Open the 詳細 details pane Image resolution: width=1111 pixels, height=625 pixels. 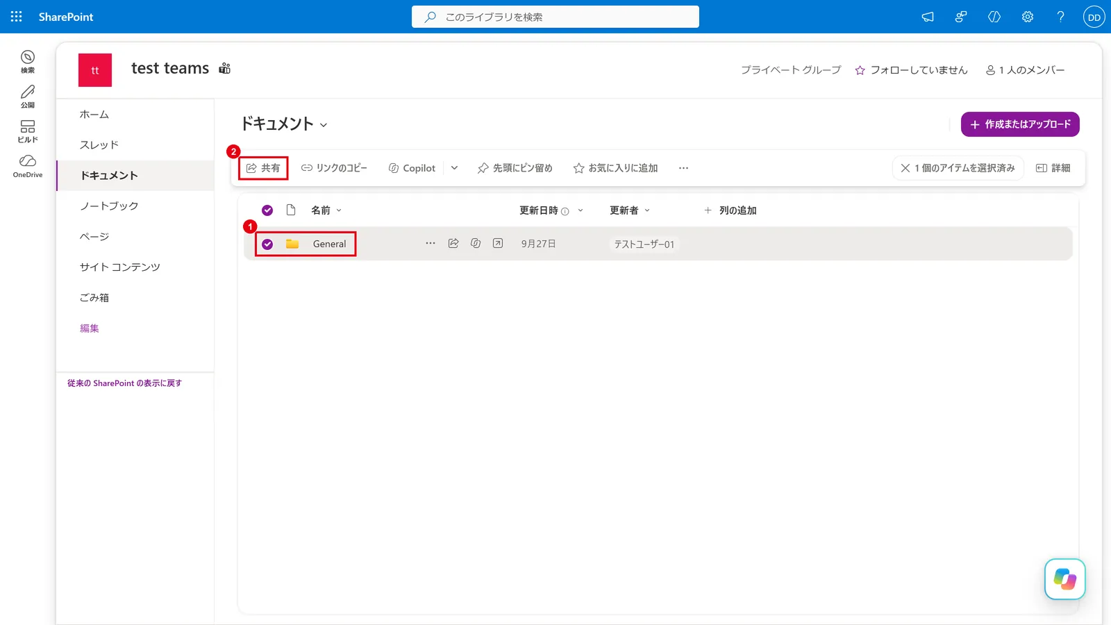[1053, 168]
